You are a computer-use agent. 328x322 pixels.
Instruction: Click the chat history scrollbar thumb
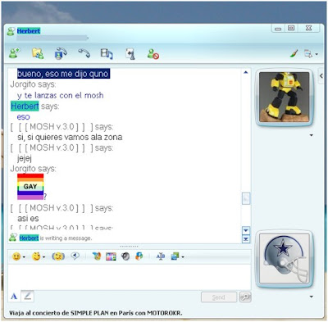(246, 198)
